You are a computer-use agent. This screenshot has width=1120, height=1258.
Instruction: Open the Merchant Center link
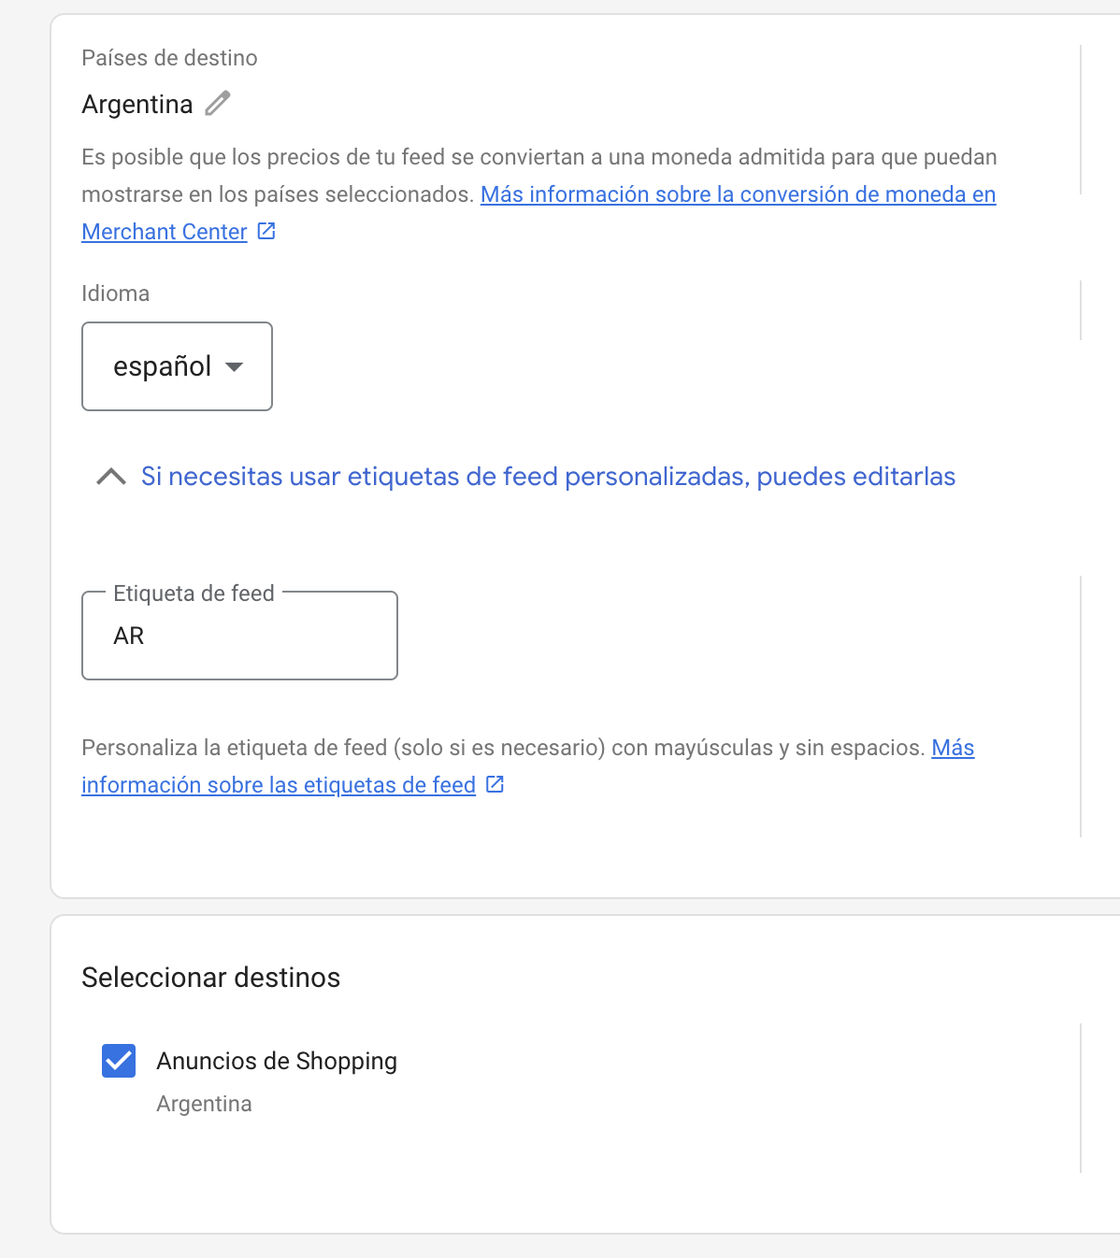pyautogui.click(x=165, y=232)
